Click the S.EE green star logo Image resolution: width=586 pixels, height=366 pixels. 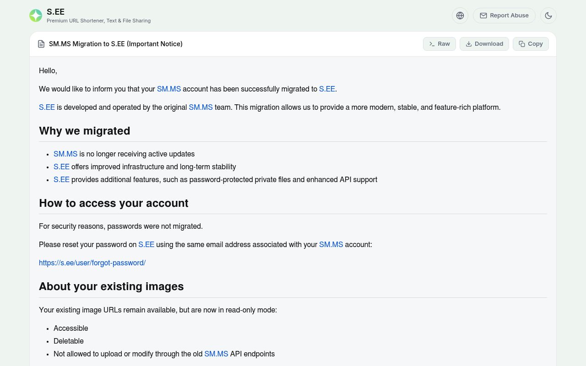[x=36, y=16]
